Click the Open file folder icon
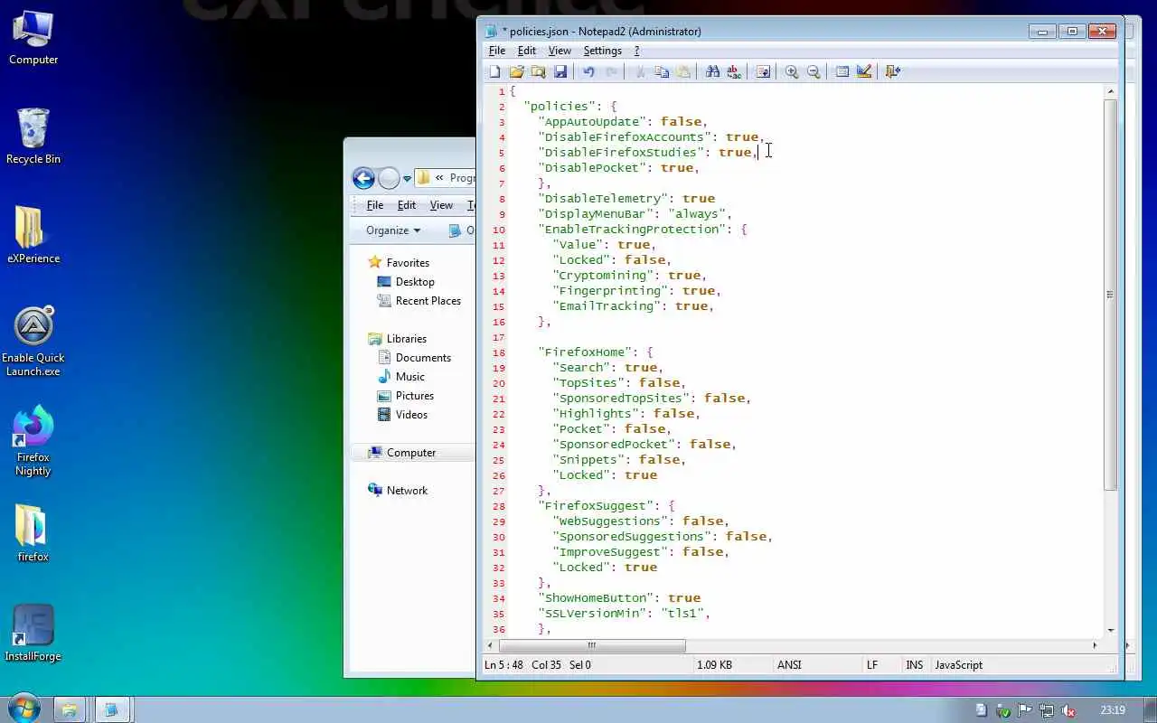This screenshot has width=1157, height=723. click(x=517, y=71)
